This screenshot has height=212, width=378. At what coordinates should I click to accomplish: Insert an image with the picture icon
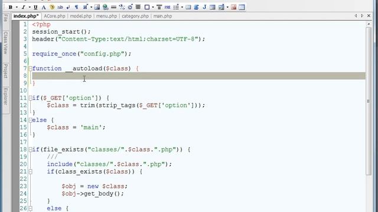(97, 7)
